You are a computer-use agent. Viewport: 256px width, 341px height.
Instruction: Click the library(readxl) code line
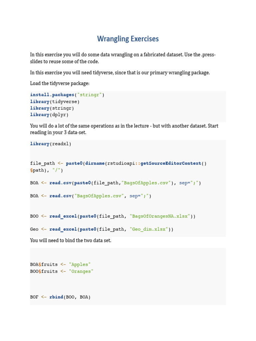point(51,144)
